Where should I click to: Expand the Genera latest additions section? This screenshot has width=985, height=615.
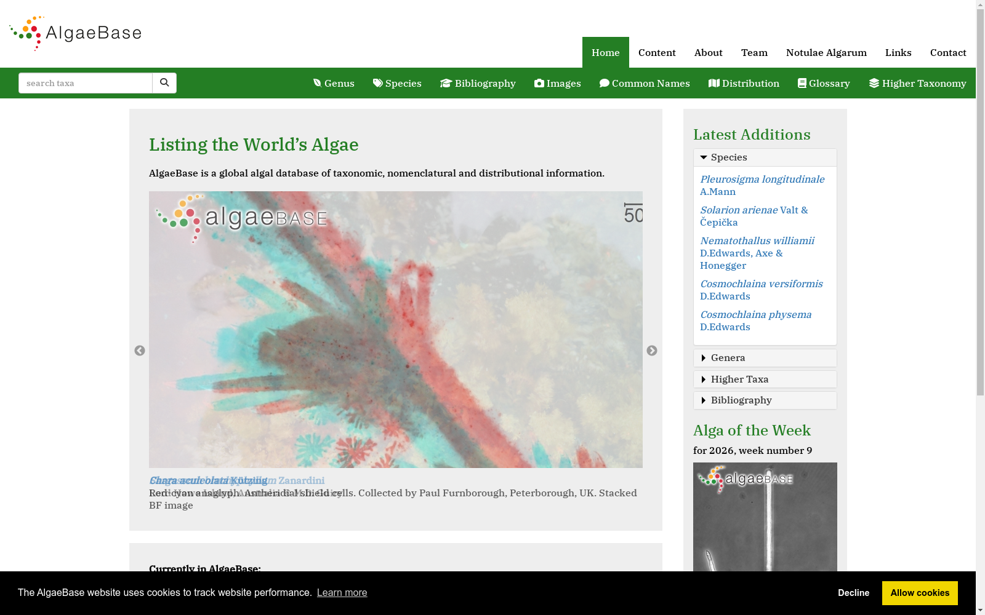[x=765, y=358]
